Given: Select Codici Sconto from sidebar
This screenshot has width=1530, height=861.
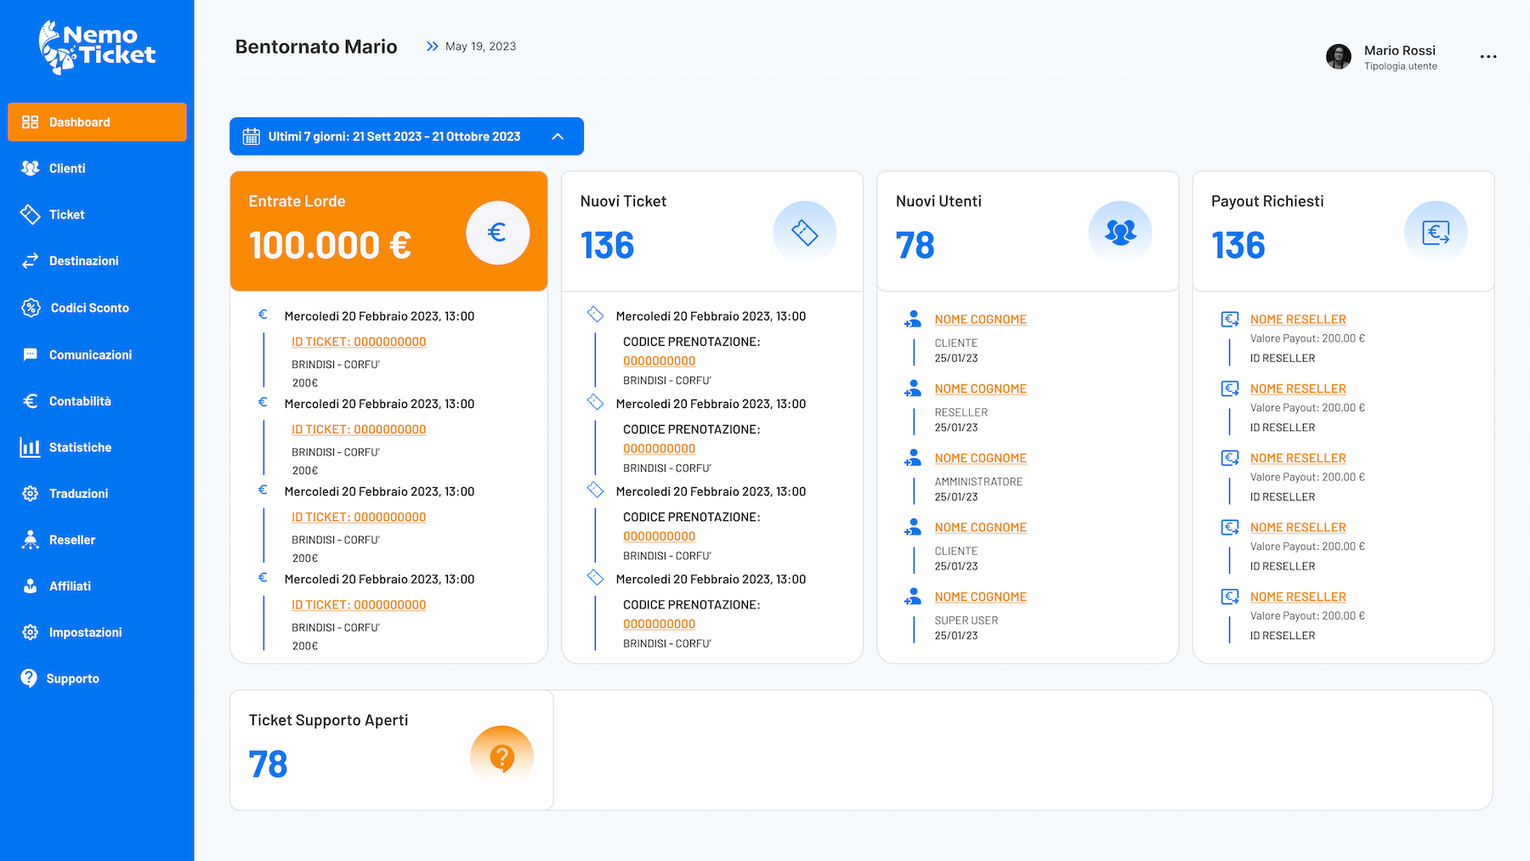Looking at the screenshot, I should tap(89, 308).
